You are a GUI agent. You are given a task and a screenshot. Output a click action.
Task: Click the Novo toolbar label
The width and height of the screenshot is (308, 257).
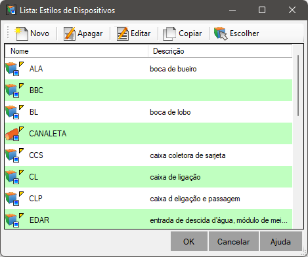(x=39, y=33)
